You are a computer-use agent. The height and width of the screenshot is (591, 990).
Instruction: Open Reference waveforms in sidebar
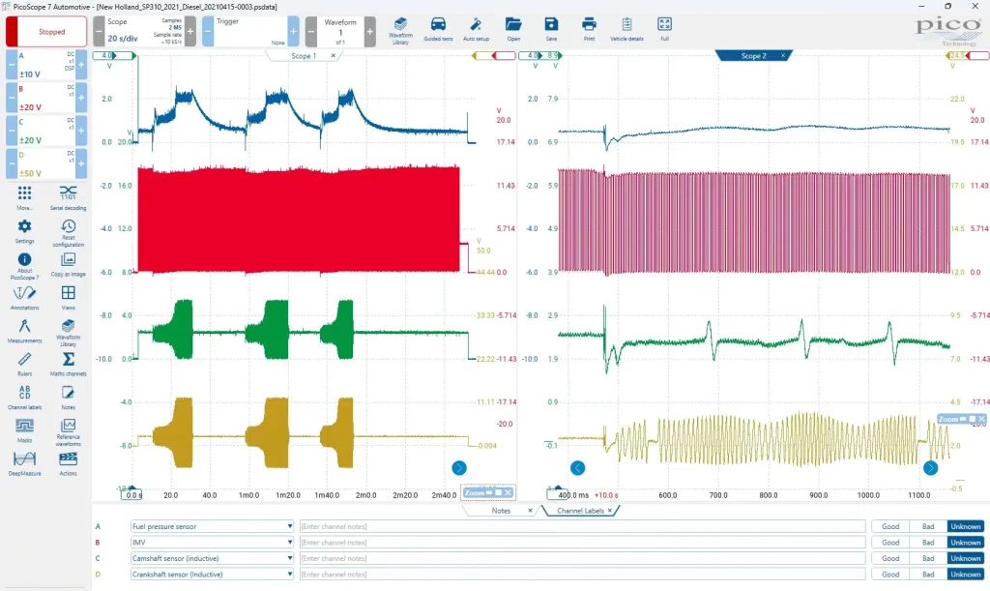click(x=69, y=428)
